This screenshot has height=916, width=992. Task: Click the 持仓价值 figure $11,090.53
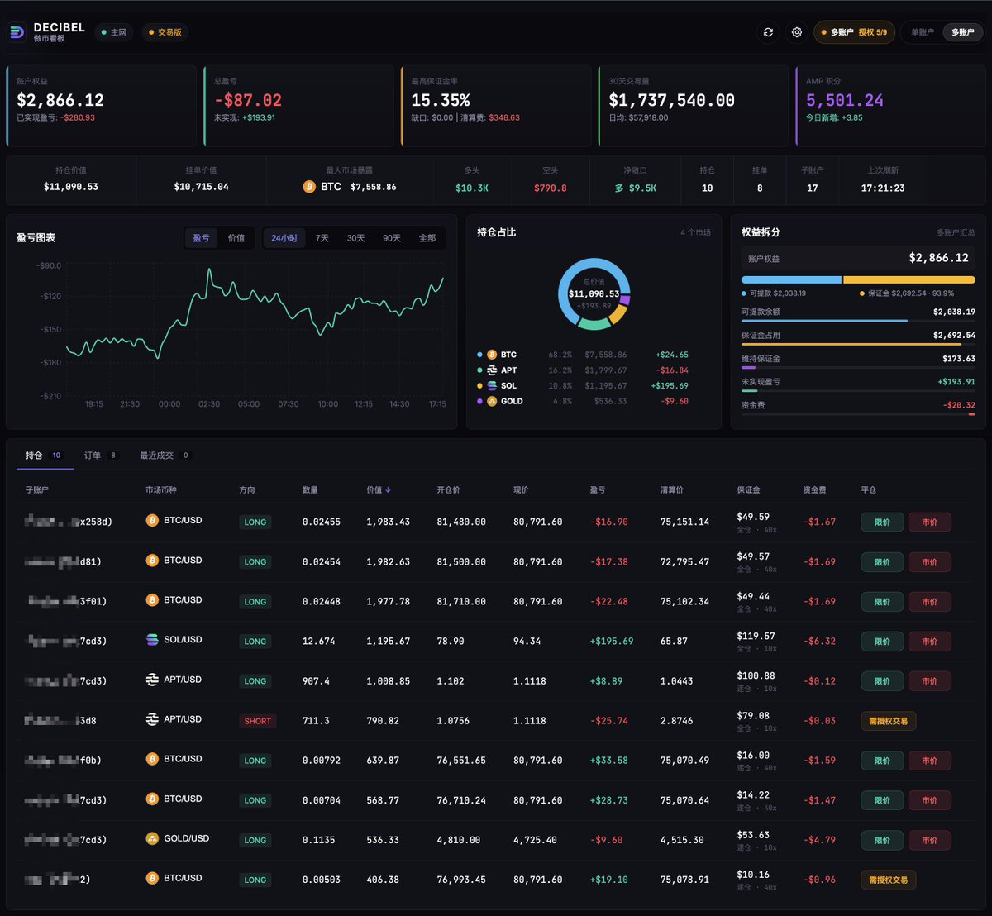tap(71, 187)
